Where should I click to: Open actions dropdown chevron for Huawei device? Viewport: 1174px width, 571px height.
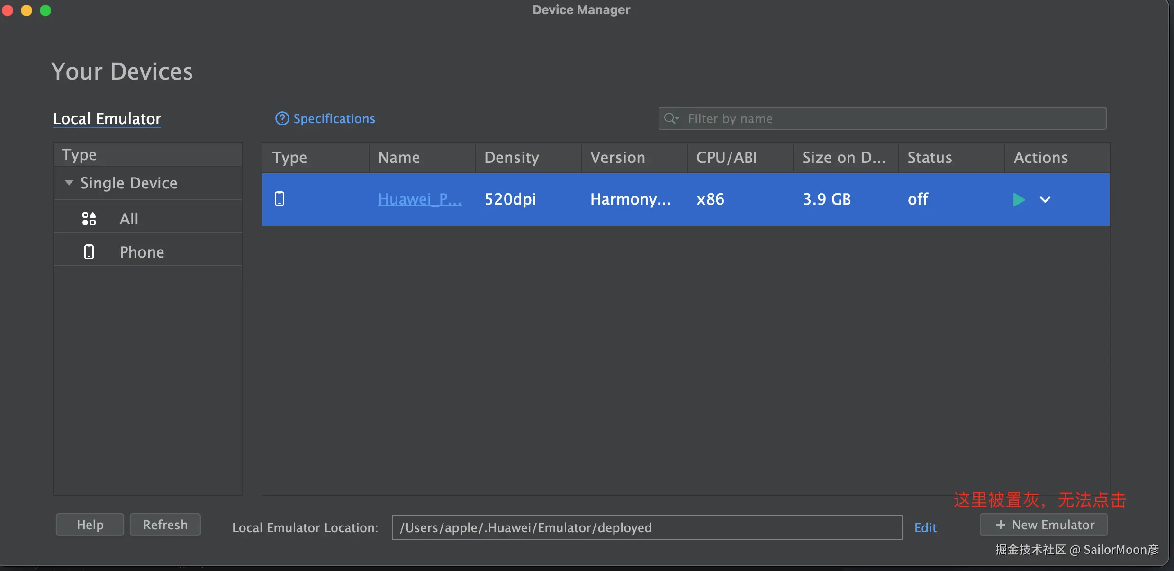1045,200
